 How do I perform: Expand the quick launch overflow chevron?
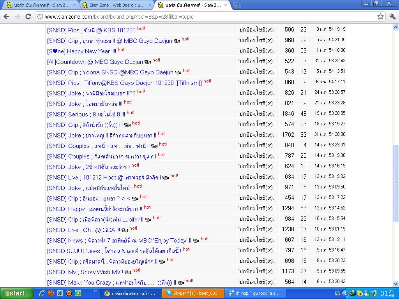pos(95,291)
